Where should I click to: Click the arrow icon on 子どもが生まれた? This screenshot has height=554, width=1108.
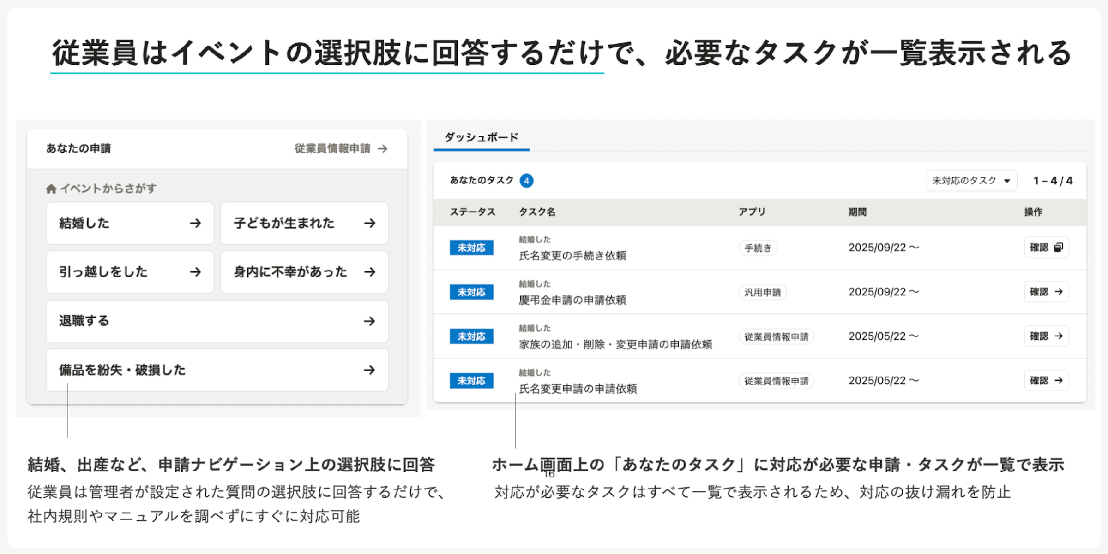[370, 223]
